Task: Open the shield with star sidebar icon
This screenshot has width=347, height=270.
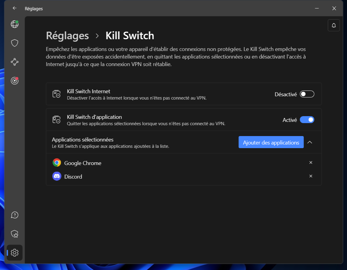Action: tap(14, 234)
